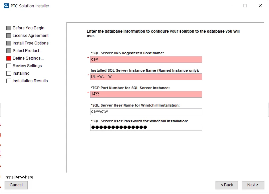Click the PTC Solution Installer title bar icon

click(x=6, y=6)
